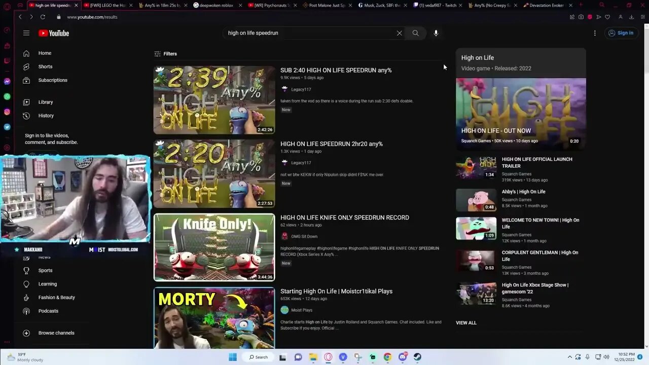Open Podcasts in the sidebar
The image size is (649, 365).
click(48, 311)
